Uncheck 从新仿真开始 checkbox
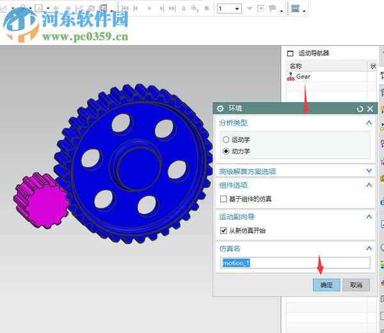 [223, 230]
